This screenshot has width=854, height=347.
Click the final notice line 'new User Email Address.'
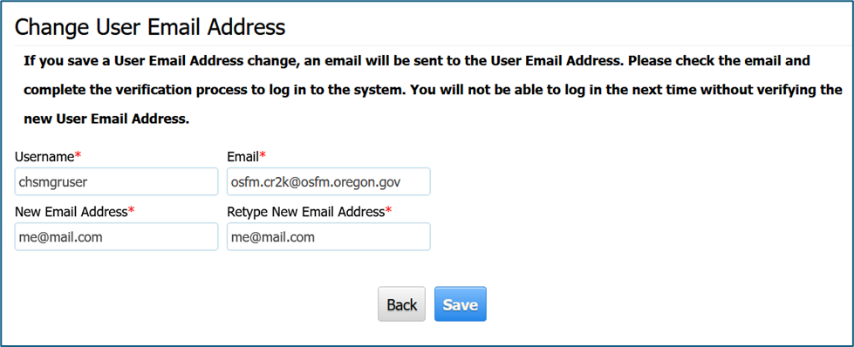tap(106, 119)
